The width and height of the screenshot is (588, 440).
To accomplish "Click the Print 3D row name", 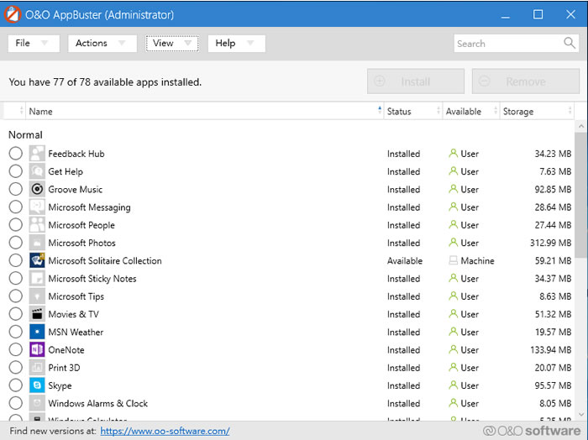I will [64, 368].
